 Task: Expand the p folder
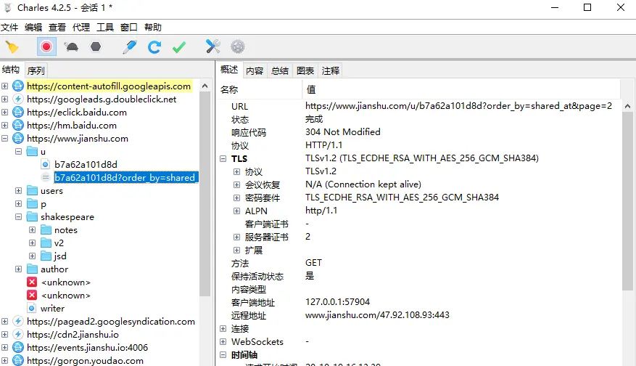19,203
